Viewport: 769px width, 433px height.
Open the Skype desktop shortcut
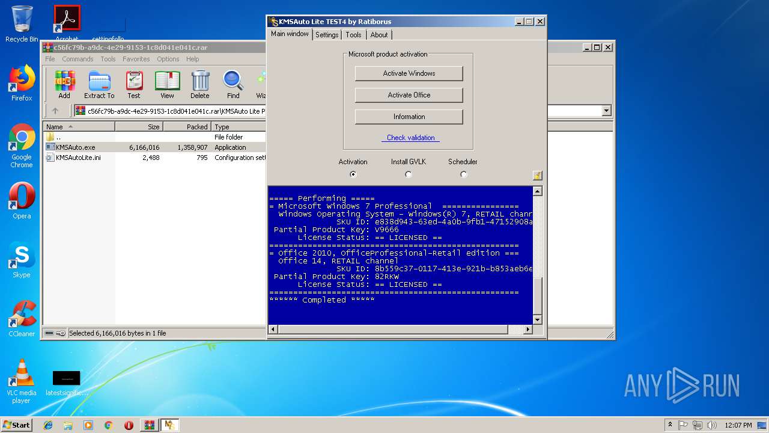coord(22,260)
